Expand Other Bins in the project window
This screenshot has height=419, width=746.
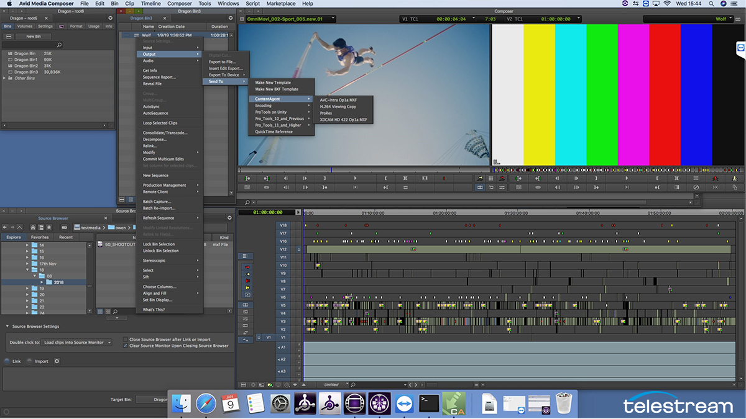[x=5, y=78]
